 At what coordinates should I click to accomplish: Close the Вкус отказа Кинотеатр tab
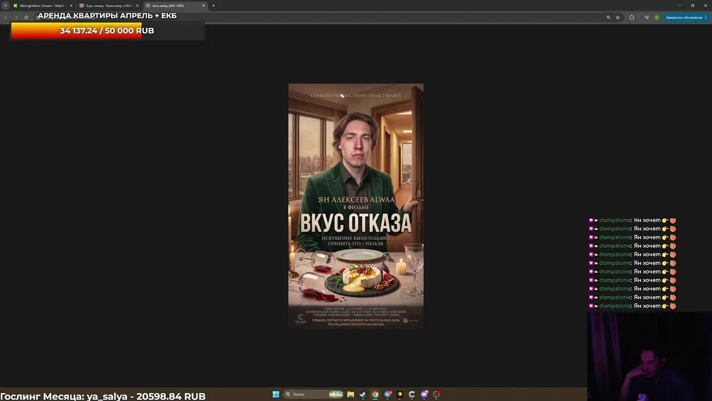click(137, 6)
